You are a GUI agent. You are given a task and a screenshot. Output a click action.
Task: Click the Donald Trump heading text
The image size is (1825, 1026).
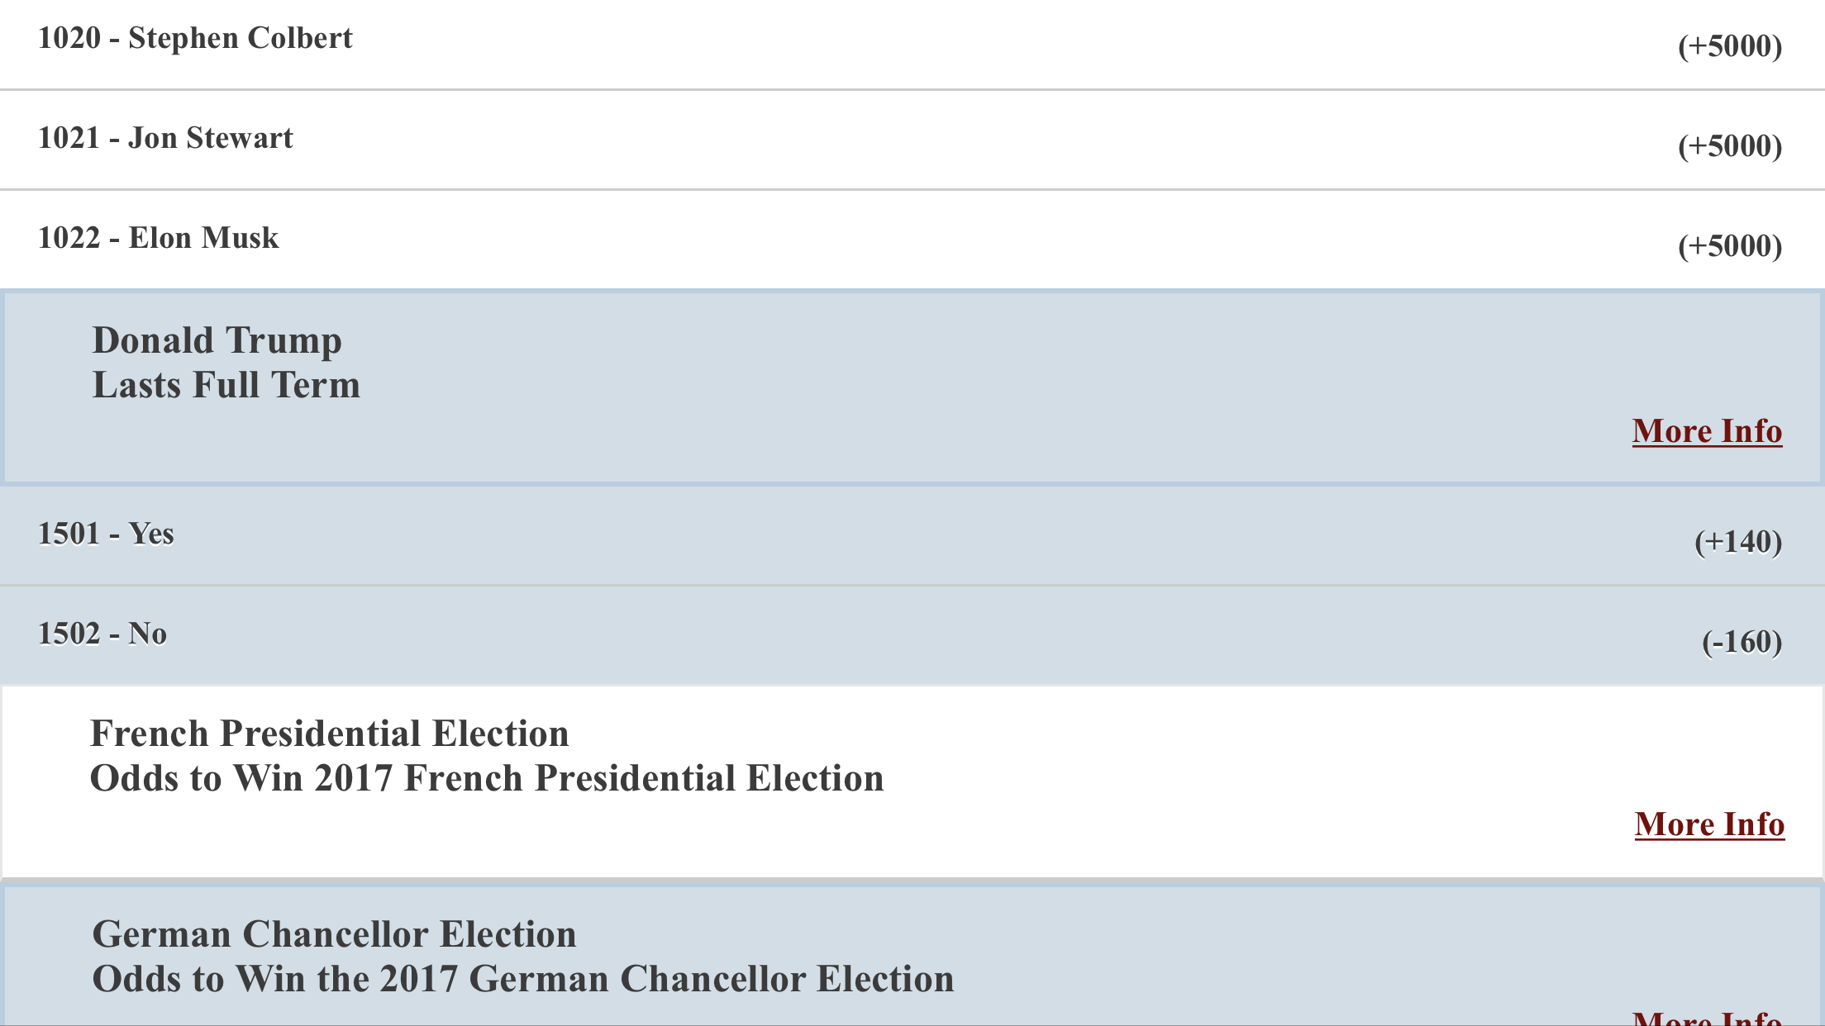(217, 341)
